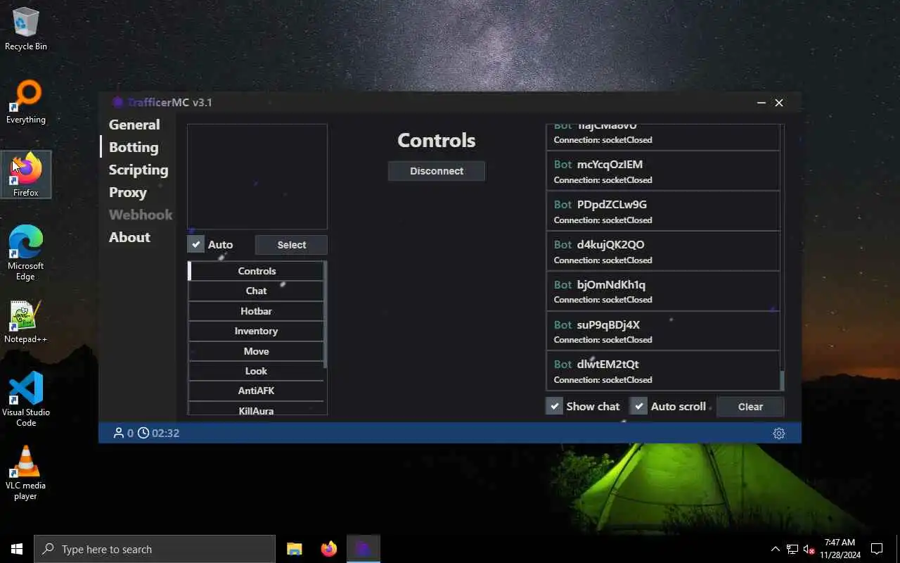Clear the bot log

pos(750,407)
